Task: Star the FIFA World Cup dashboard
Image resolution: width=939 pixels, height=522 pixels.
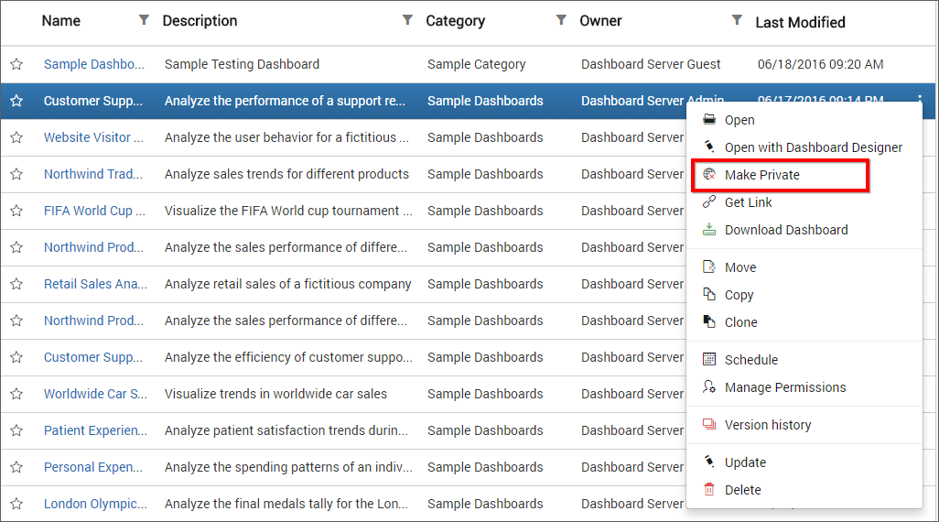Action: 16,211
